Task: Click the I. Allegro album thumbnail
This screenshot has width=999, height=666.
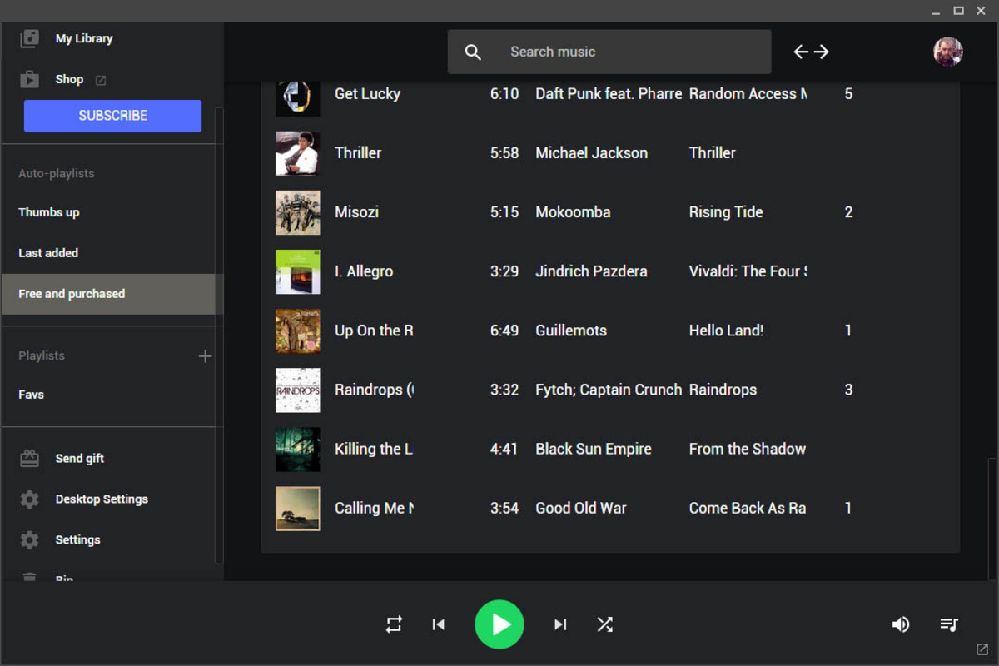Action: click(298, 271)
